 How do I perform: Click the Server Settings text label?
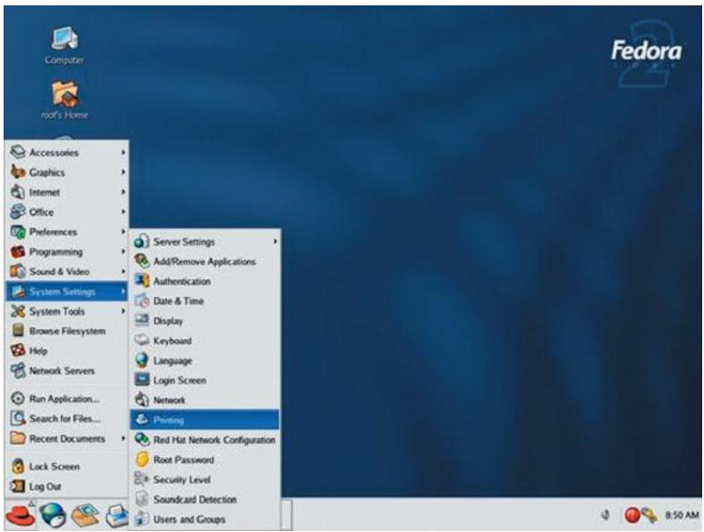tap(184, 241)
